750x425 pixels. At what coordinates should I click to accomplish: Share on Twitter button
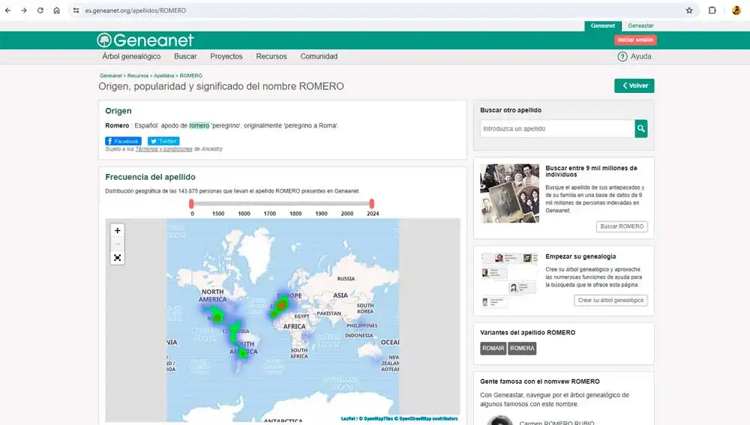click(163, 141)
